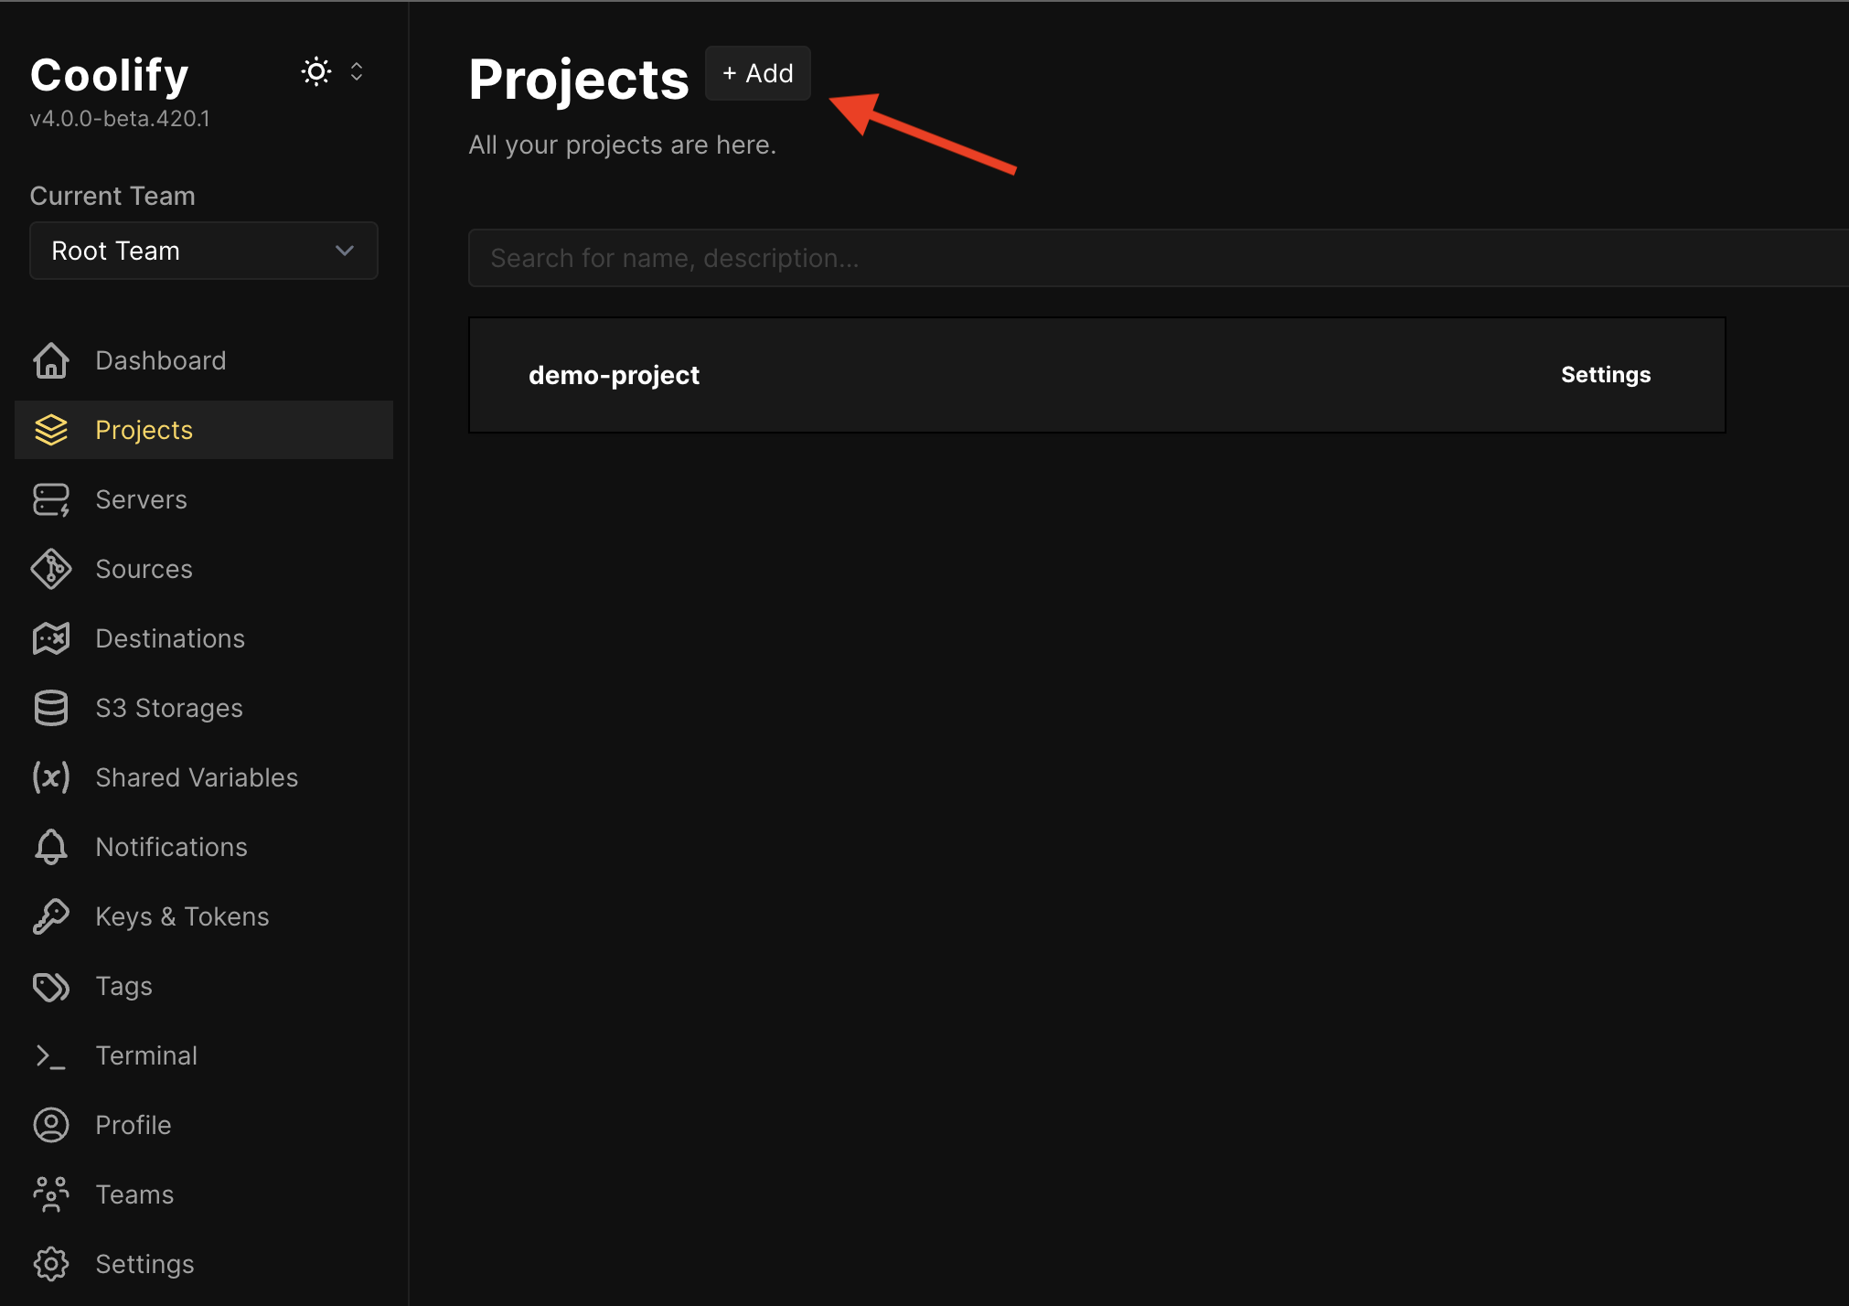Image resolution: width=1849 pixels, height=1306 pixels.
Task: Launch Terminal from sidebar
Action: (x=204, y=1055)
